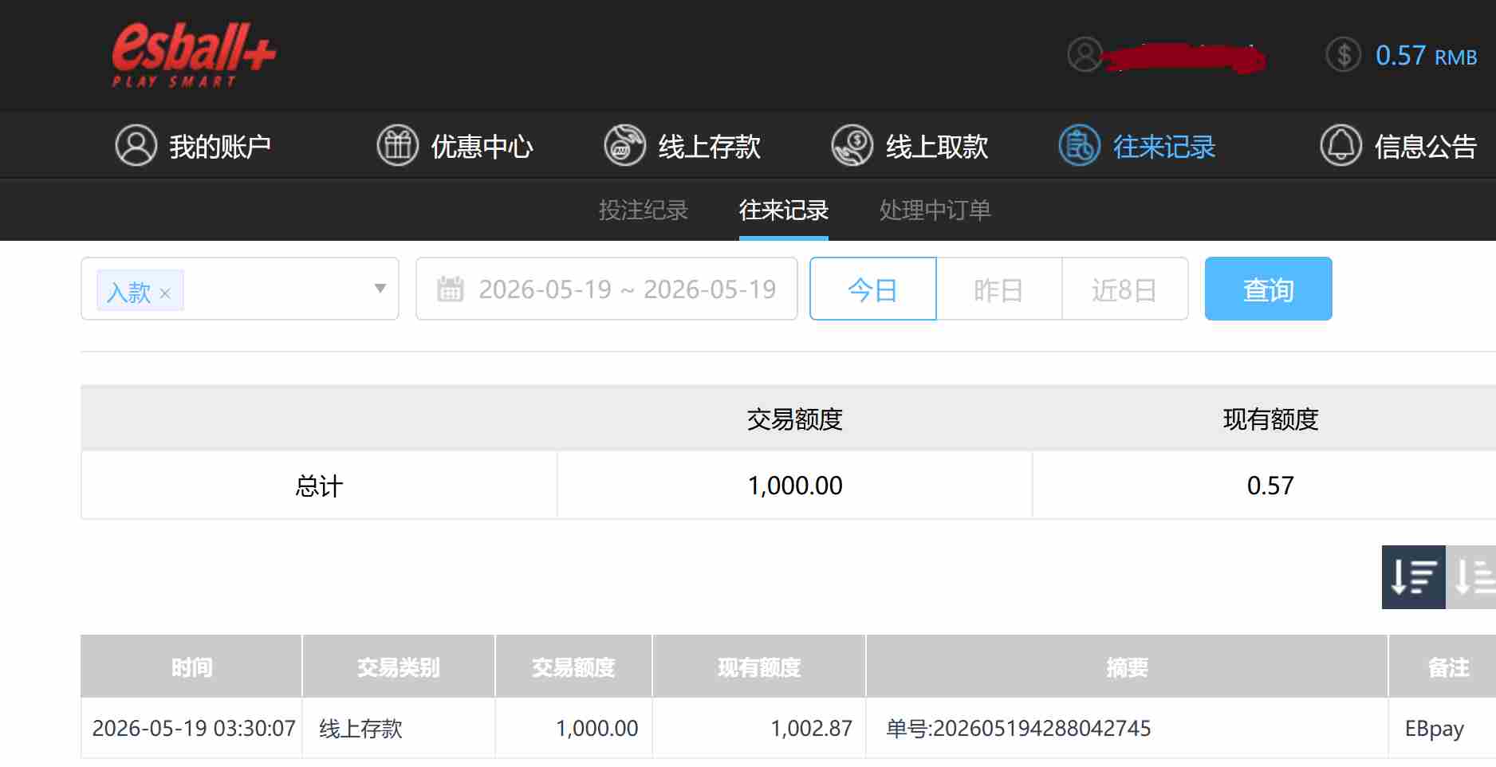Click the 线上取款 withdrawal icon
The height and width of the screenshot is (767, 1496).
coord(852,146)
